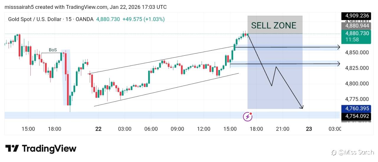Click the Gold Spot / U.S. Dollar title
Viewport: 378px width, 162px height.
click(35, 19)
